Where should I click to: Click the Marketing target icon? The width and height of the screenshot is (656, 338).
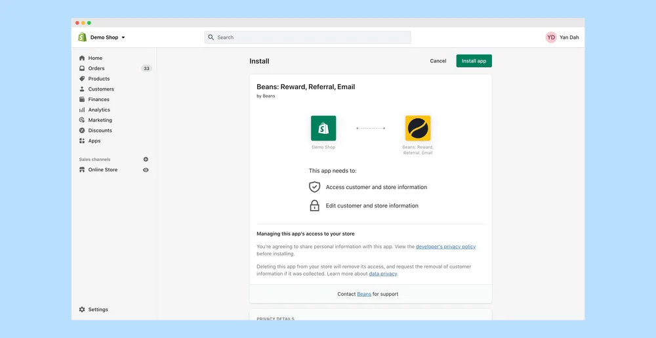tap(82, 120)
